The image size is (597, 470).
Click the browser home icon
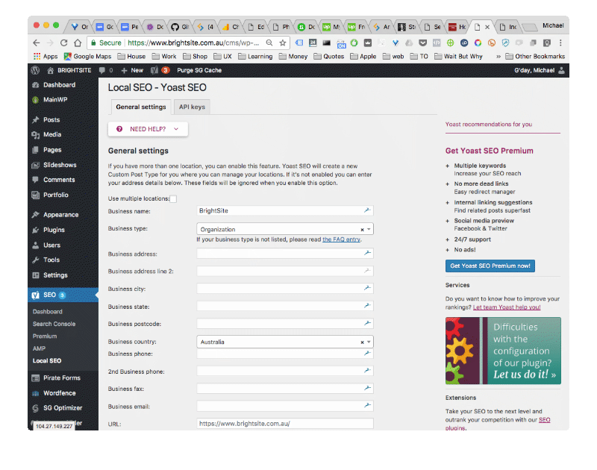click(78, 43)
